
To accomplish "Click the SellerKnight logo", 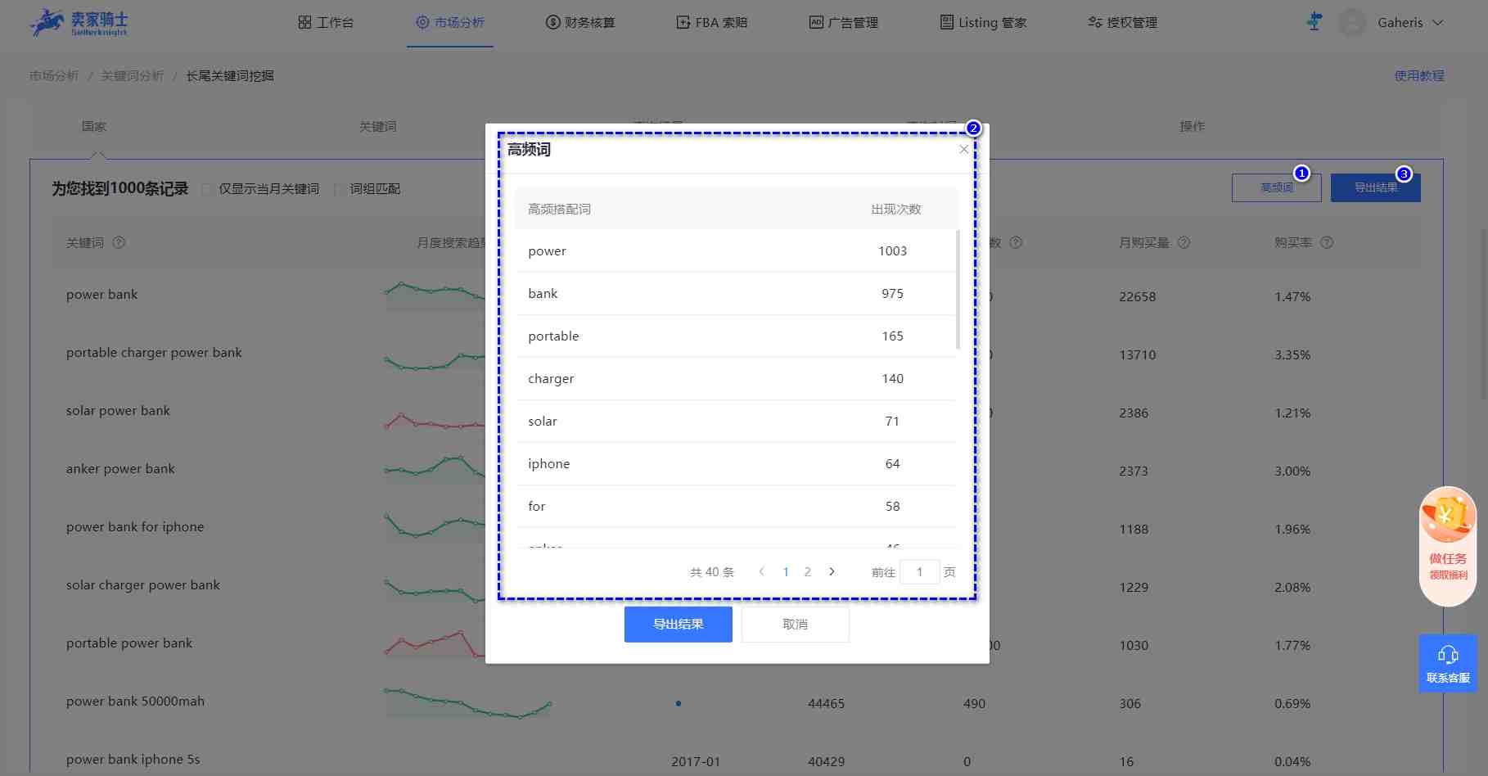I will tap(79, 22).
